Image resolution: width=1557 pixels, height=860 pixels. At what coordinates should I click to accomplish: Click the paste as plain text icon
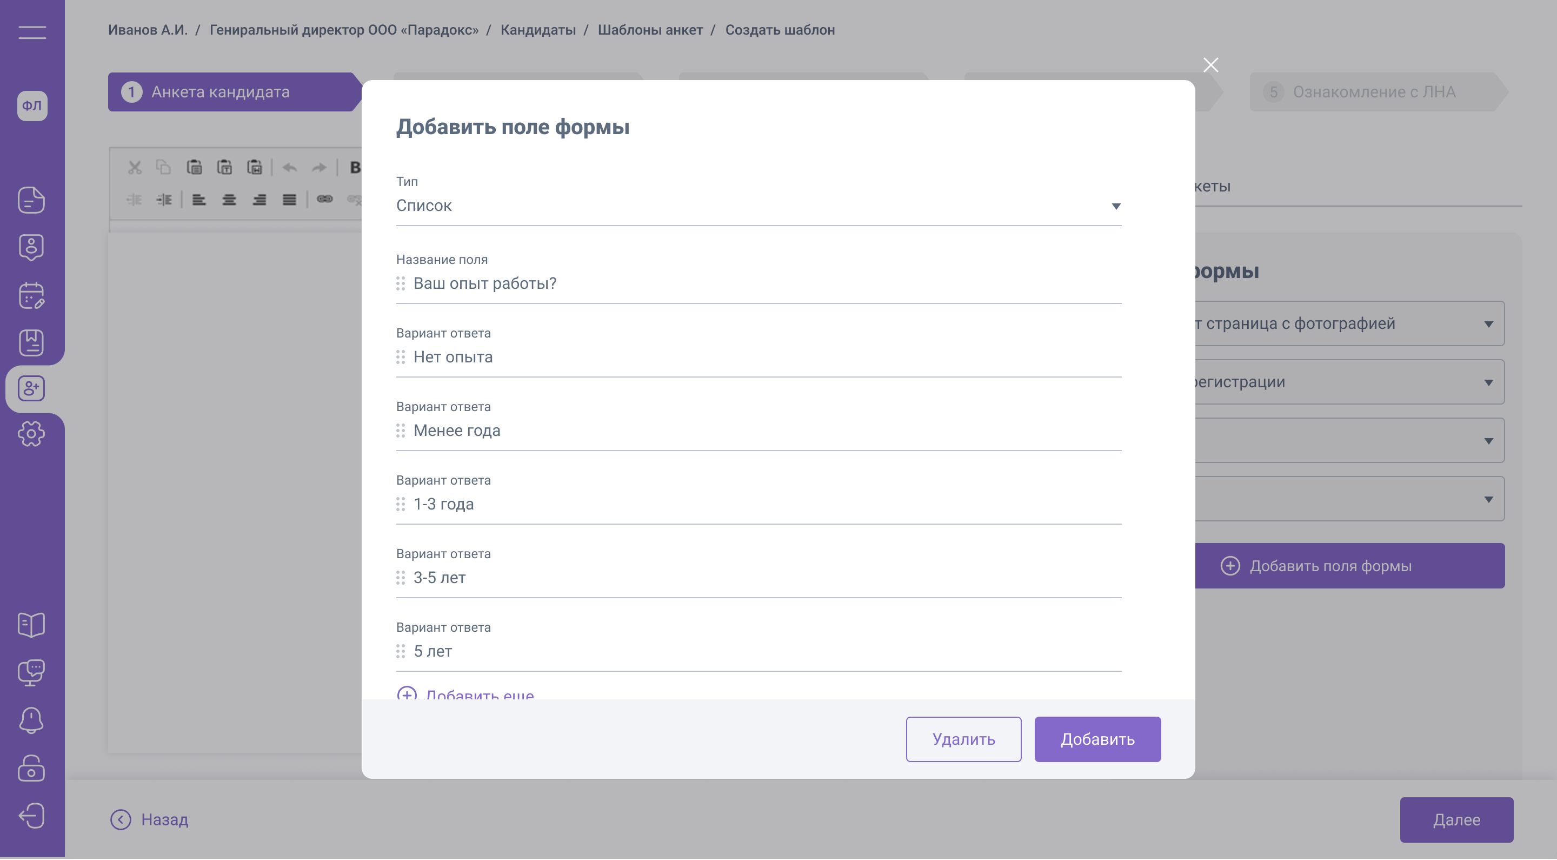pos(225,168)
